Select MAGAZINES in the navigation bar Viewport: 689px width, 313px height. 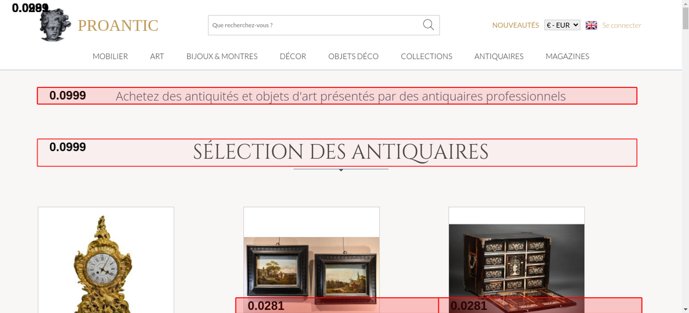click(x=567, y=56)
